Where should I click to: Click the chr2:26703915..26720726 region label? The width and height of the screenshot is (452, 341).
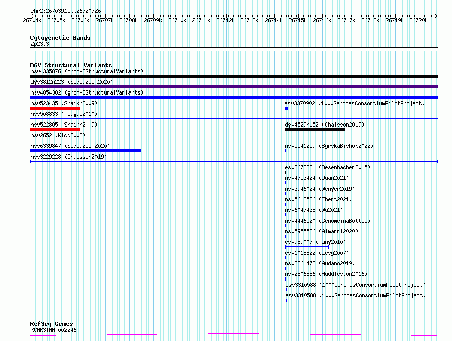(x=66, y=11)
